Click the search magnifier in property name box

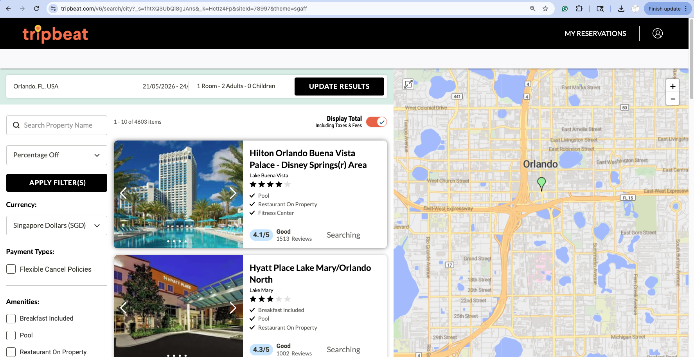(x=16, y=125)
